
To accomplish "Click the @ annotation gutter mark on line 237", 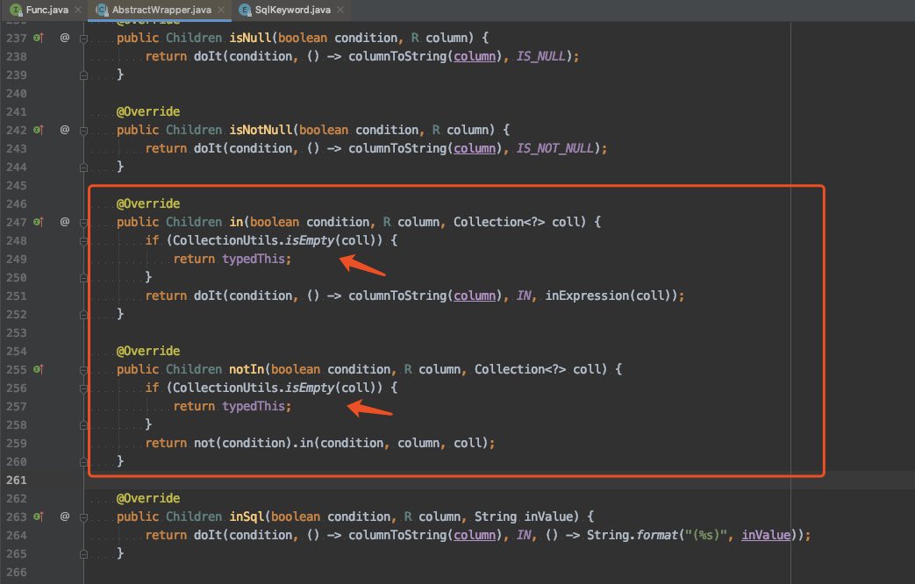I will coord(64,38).
